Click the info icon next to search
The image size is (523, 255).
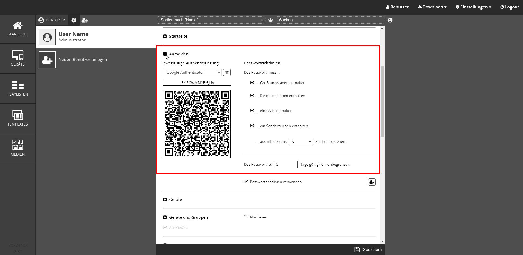[x=390, y=20]
